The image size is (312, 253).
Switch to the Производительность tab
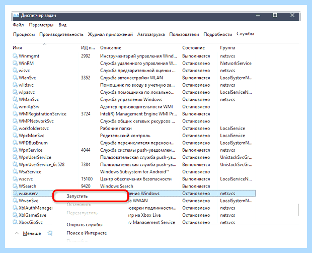(61, 34)
